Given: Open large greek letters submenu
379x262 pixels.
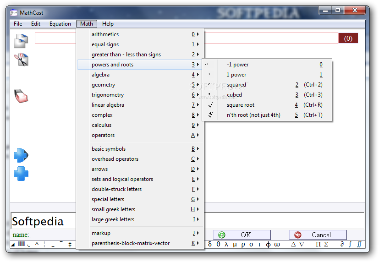Looking at the screenshot, I should 140,219.
